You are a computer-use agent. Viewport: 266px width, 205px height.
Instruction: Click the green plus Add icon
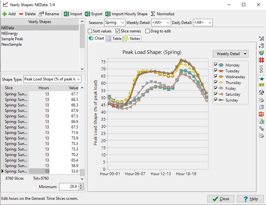pos(5,14)
